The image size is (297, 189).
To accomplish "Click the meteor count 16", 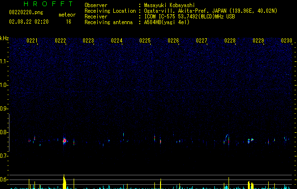I will point(68,22).
